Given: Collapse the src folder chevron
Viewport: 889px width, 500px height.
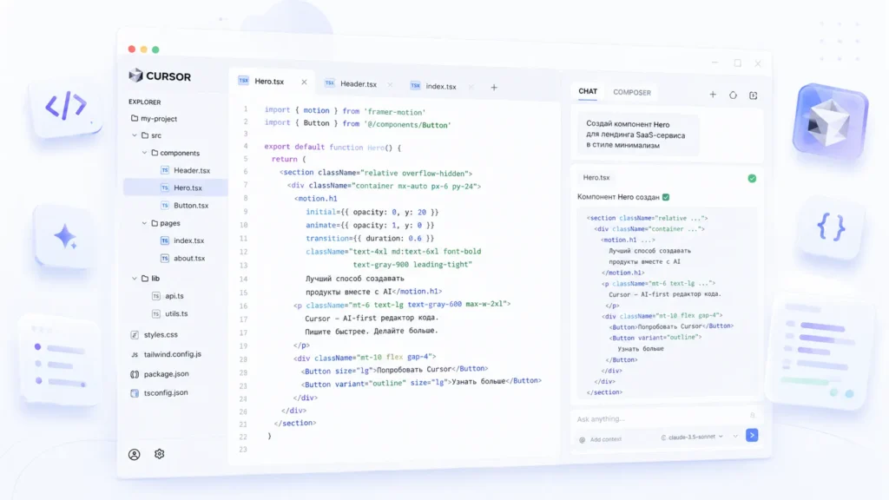Looking at the screenshot, I should [135, 135].
